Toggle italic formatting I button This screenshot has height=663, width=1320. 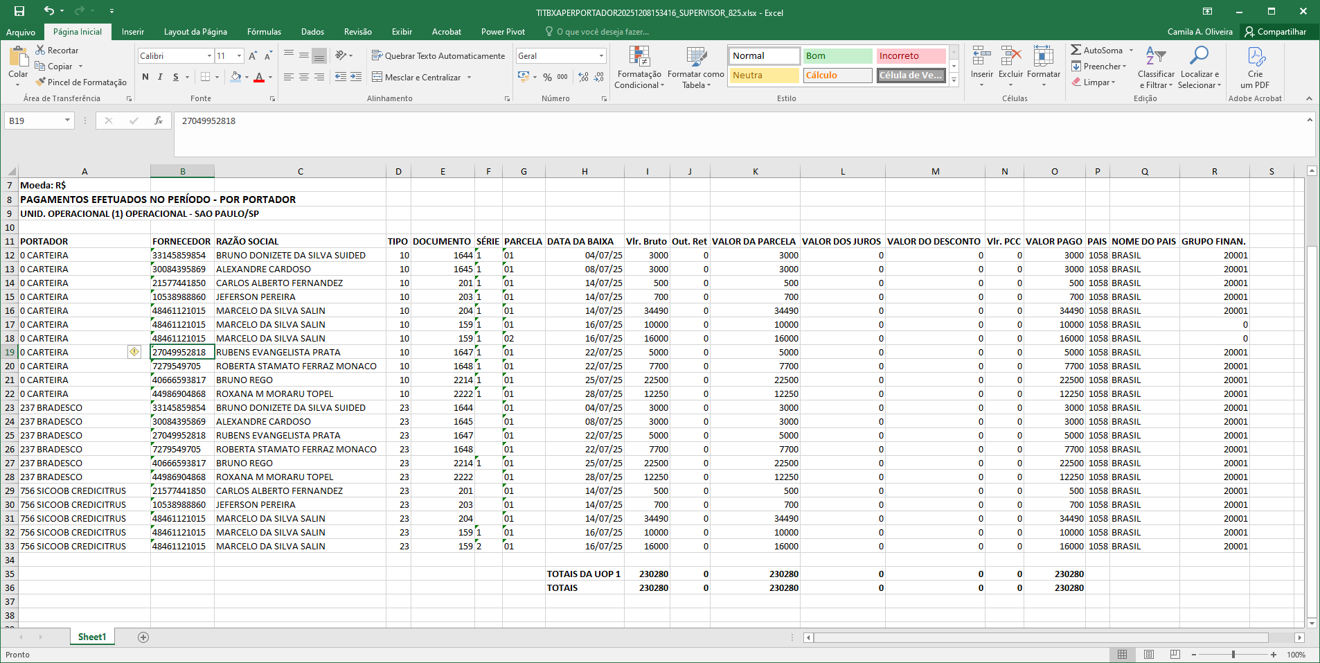click(x=160, y=77)
